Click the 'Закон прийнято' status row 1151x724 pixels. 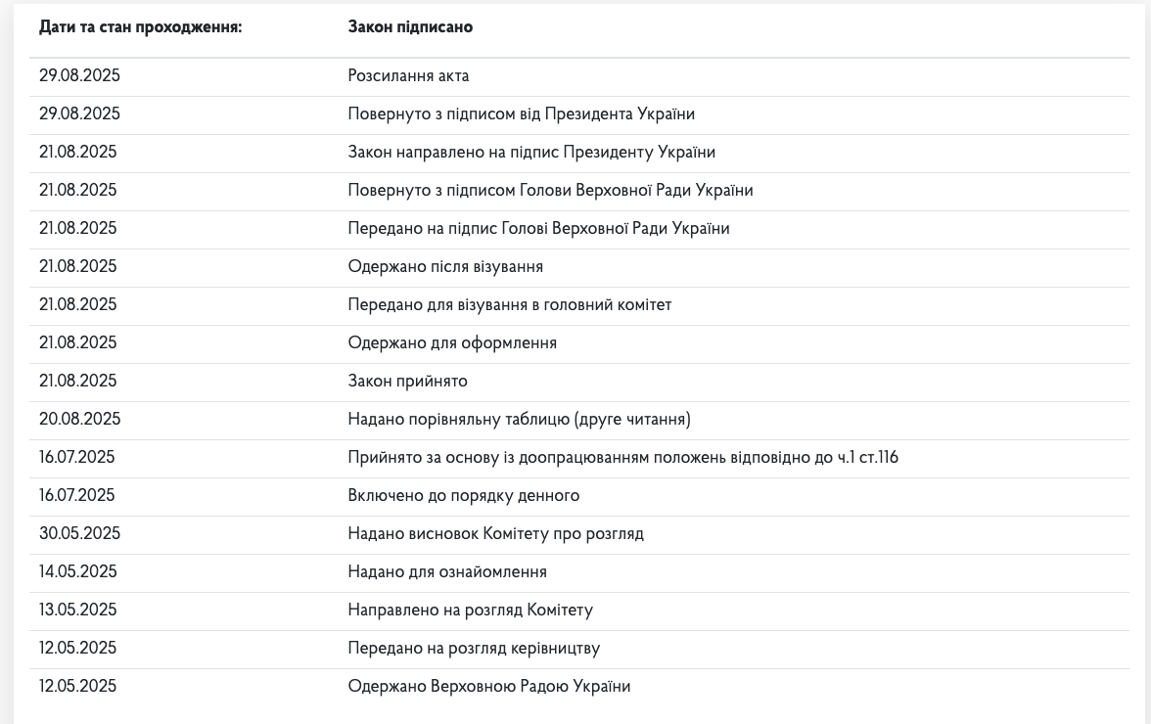pyautogui.click(x=407, y=382)
